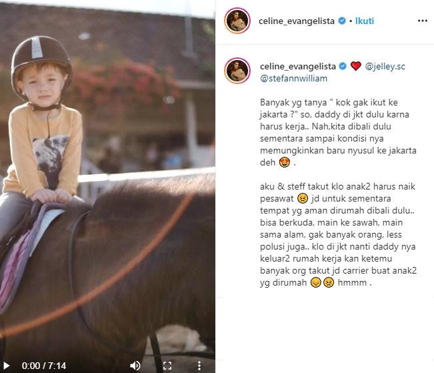Image resolution: width=434 pixels, height=373 pixels.
Task: Click the video frame of child on horse
Action: coord(107,183)
